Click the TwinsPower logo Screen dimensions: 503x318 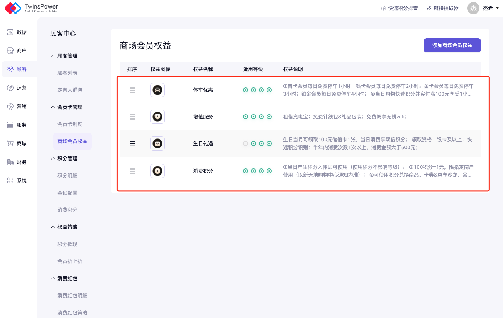[x=31, y=8]
